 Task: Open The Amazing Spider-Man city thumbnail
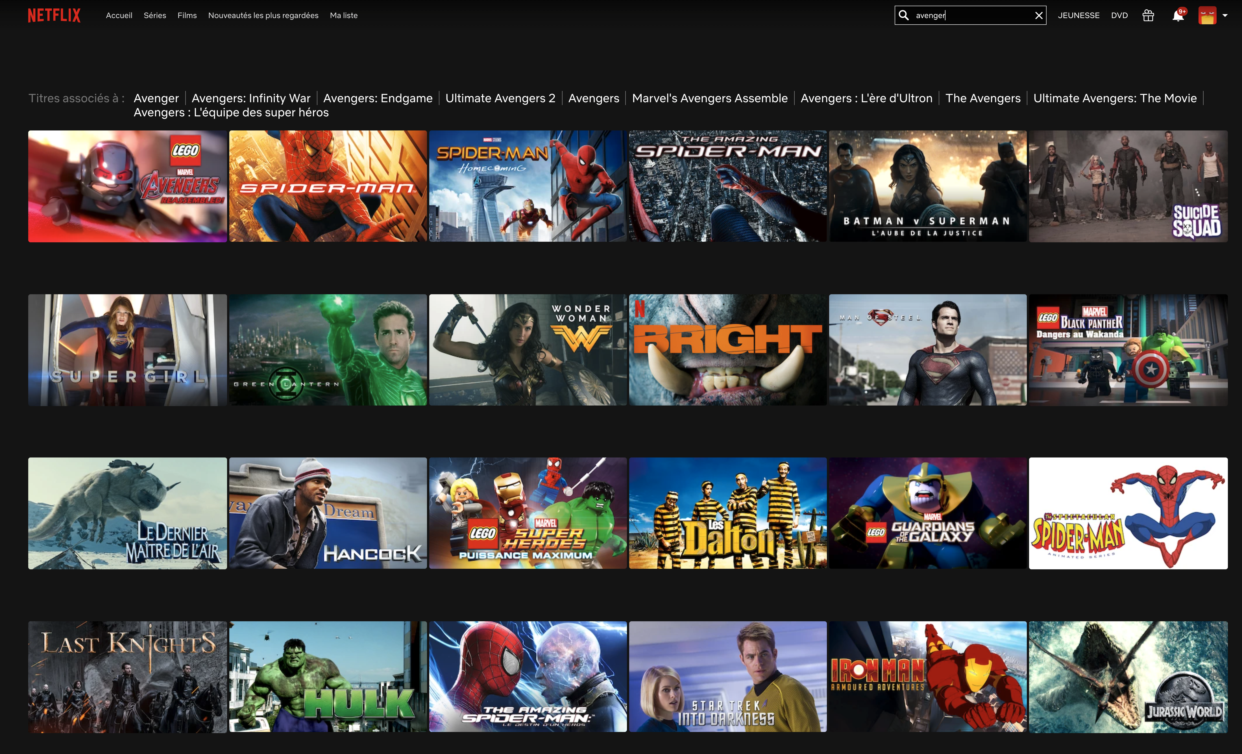[728, 186]
